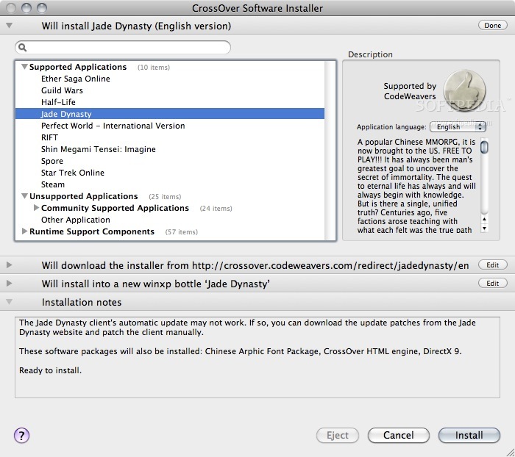Expand the 'Will install into a new winxp bottle' section
515x457 pixels.
click(x=9, y=283)
